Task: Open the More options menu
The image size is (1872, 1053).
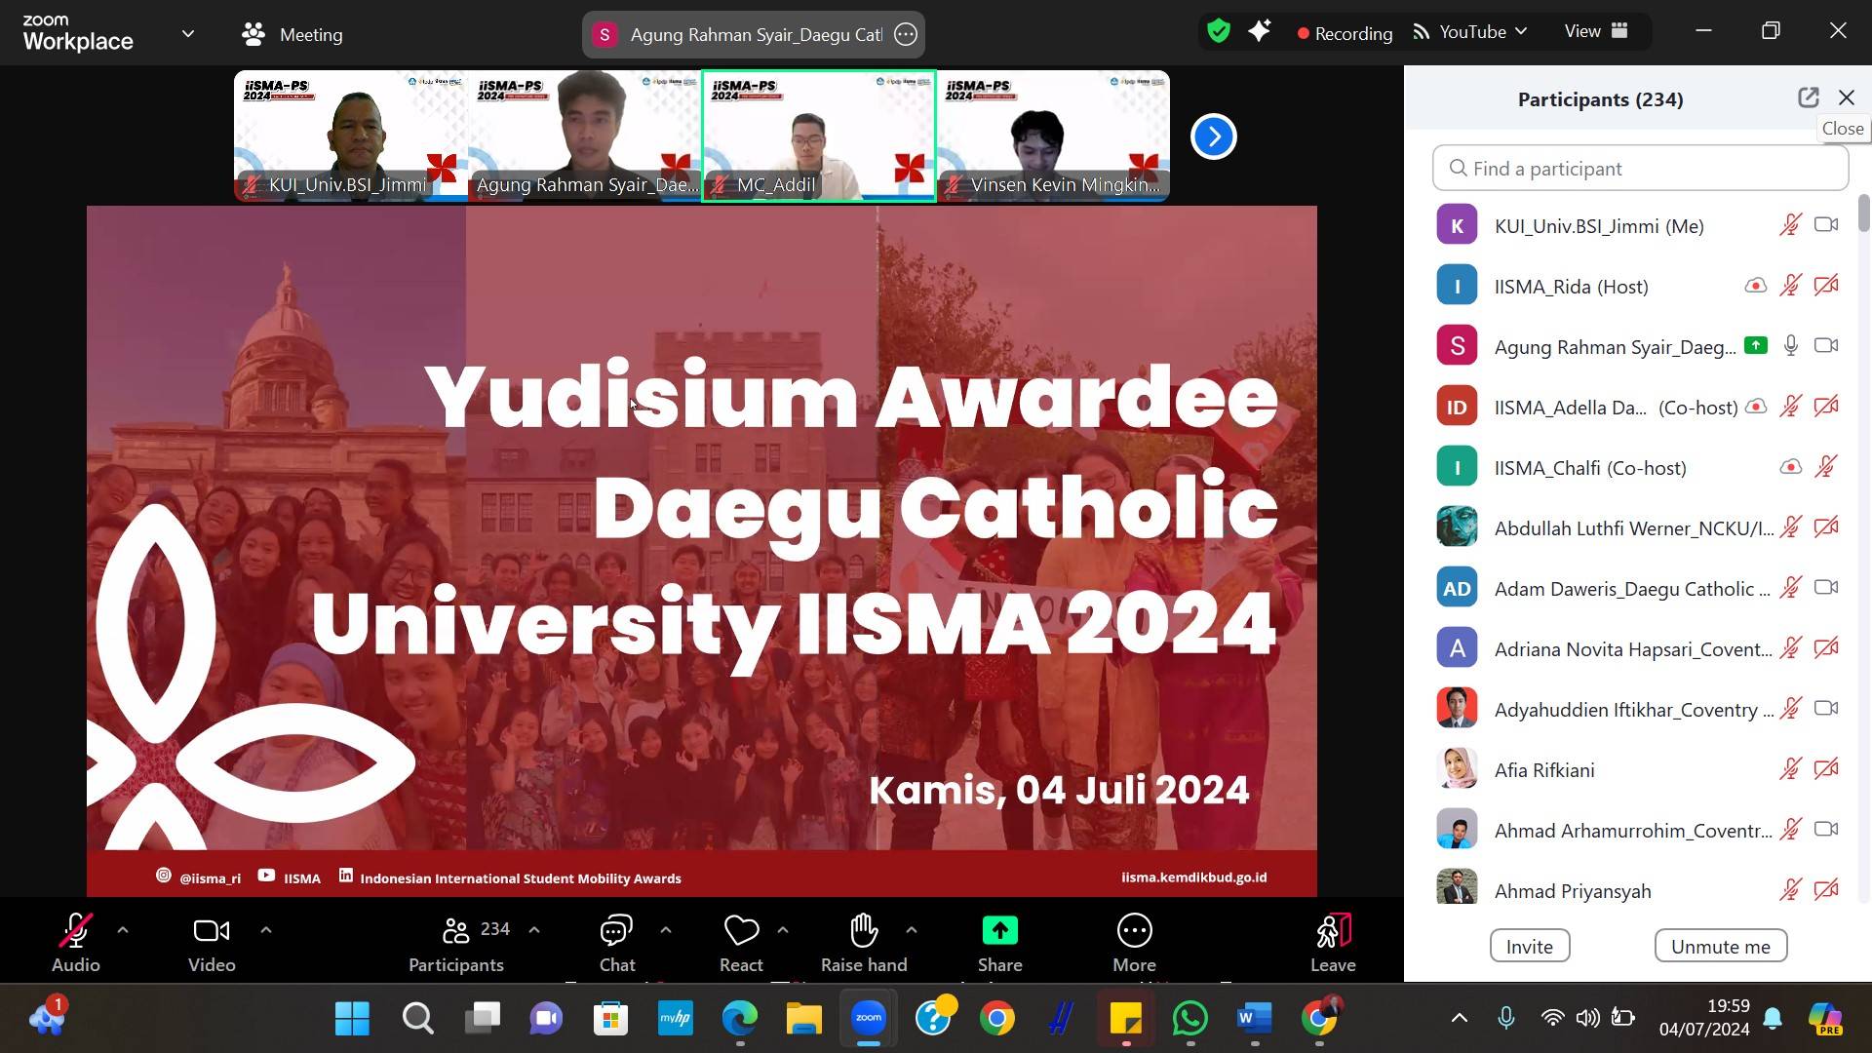Action: pyautogui.click(x=1134, y=932)
